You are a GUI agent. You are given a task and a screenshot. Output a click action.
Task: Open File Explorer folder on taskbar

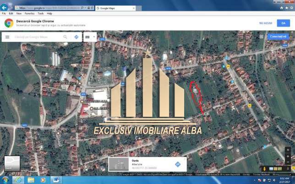[x=31, y=180]
